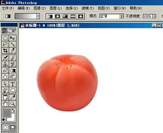Select the Hand tool
The width and height of the screenshot is (163, 133).
[5, 104]
